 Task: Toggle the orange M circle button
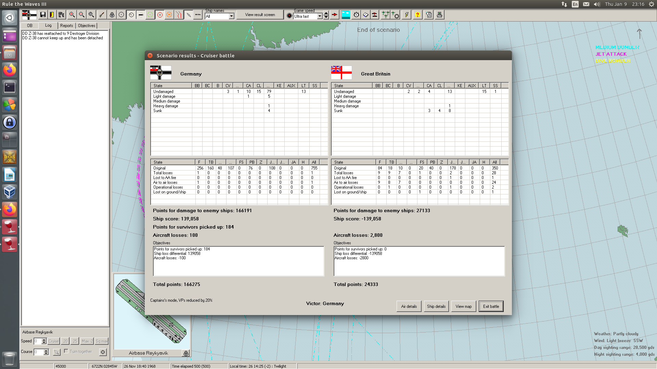click(169, 15)
